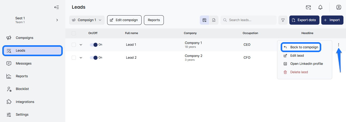346x122 pixels.
Task: Expand the Lead 1 row details
Action: [x=81, y=45]
